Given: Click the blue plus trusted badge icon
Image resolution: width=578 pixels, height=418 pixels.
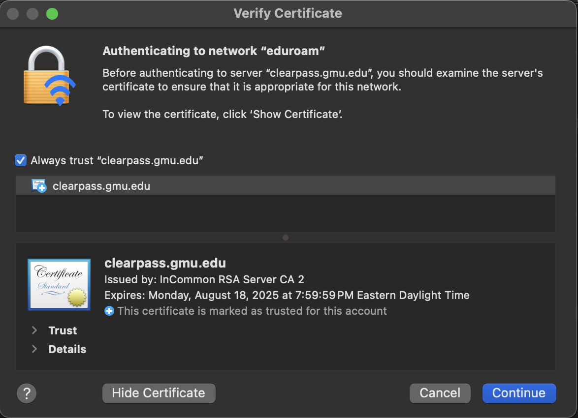Looking at the screenshot, I should 109,311.
